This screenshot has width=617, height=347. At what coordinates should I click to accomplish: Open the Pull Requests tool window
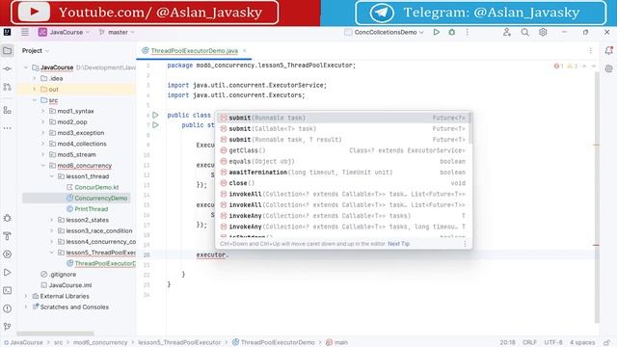tap(7, 87)
